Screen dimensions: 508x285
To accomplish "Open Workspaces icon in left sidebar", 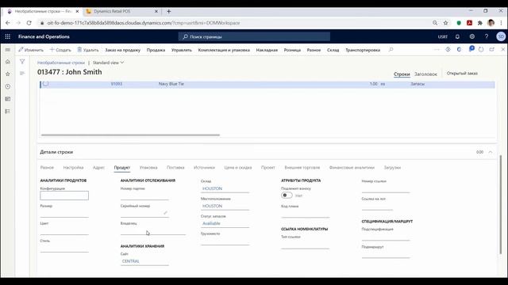I will [x=8, y=99].
